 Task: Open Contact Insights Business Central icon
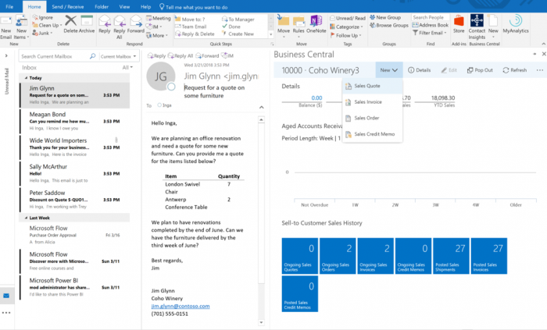(477, 21)
